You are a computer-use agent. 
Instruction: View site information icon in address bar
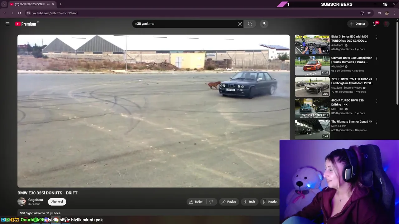(x=28, y=13)
